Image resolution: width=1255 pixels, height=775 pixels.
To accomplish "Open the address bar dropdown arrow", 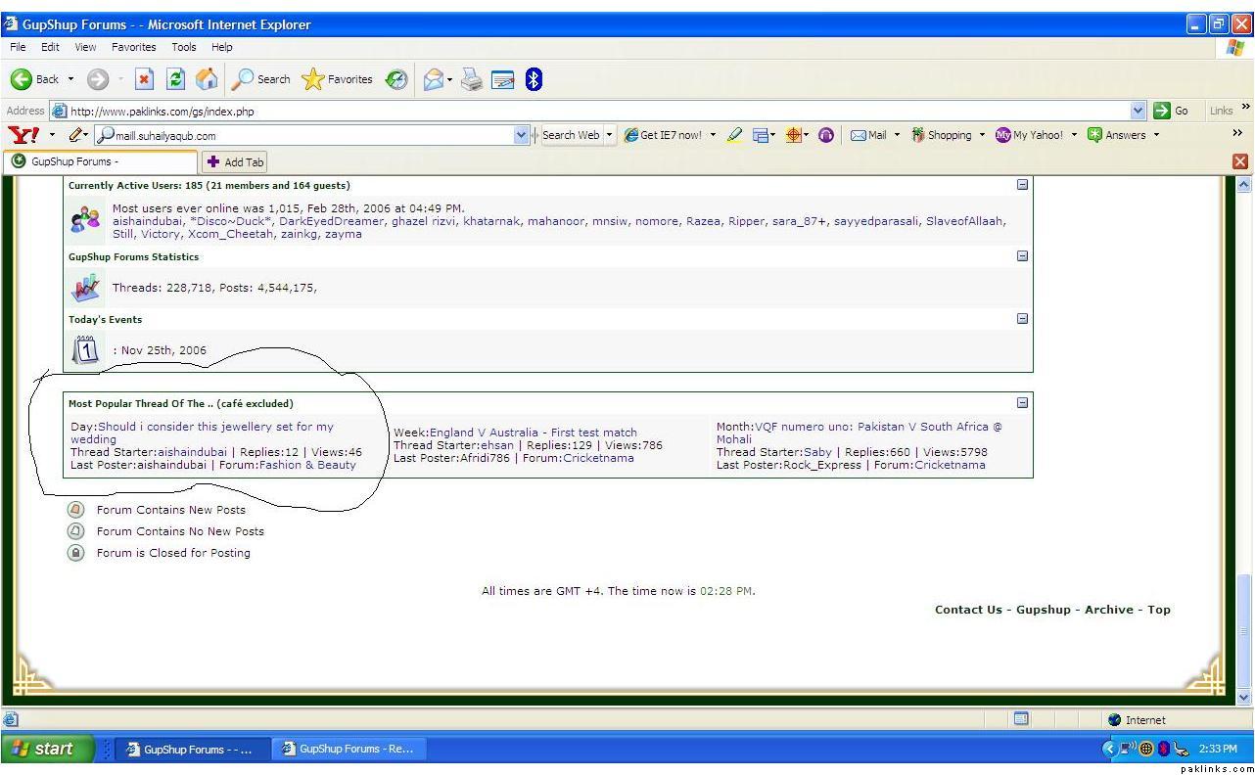I will (1138, 111).
